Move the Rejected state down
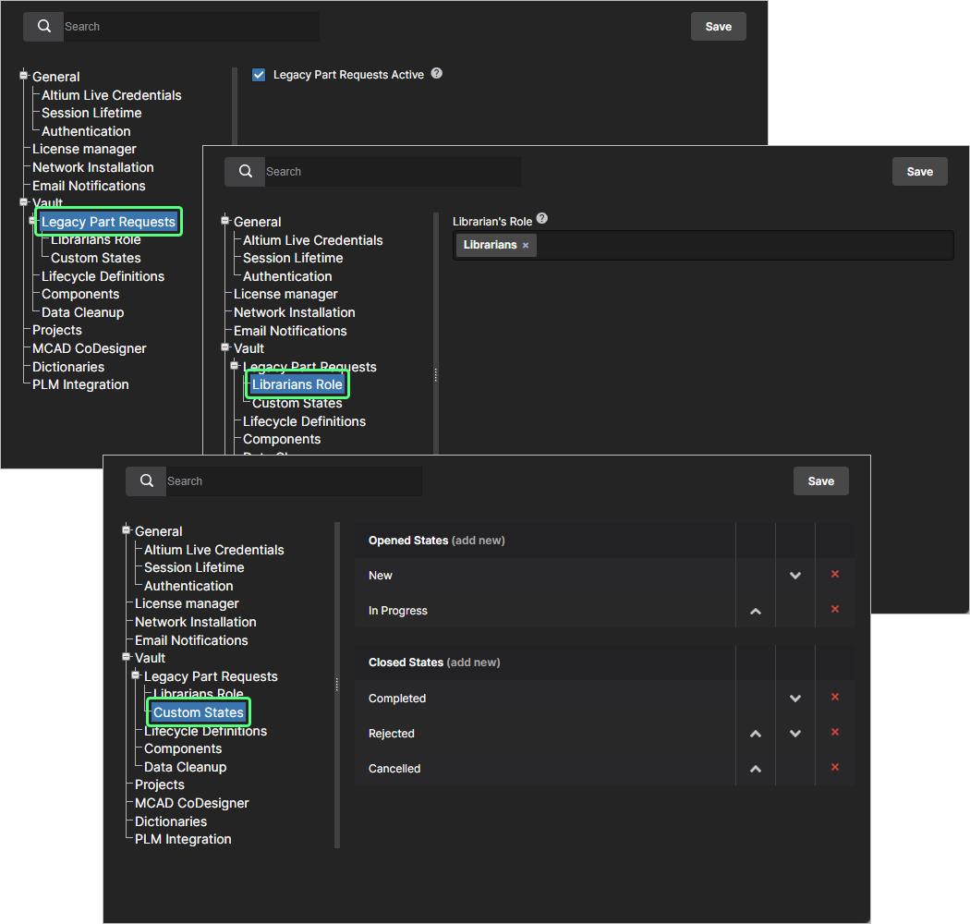Image resolution: width=970 pixels, height=924 pixels. [794, 734]
